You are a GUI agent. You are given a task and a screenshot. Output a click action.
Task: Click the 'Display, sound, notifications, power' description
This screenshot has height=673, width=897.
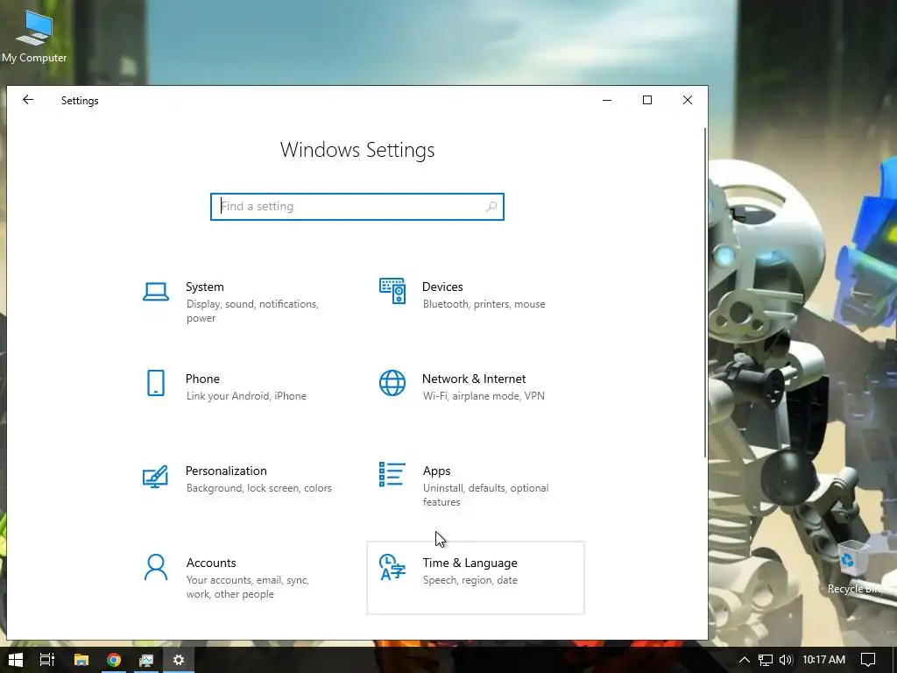(x=252, y=311)
